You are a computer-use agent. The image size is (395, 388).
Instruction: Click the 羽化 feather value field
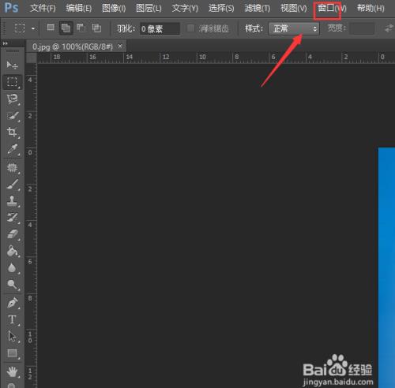coord(160,28)
